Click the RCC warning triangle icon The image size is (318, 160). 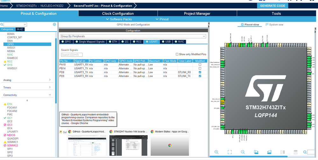[x=5, y=62]
